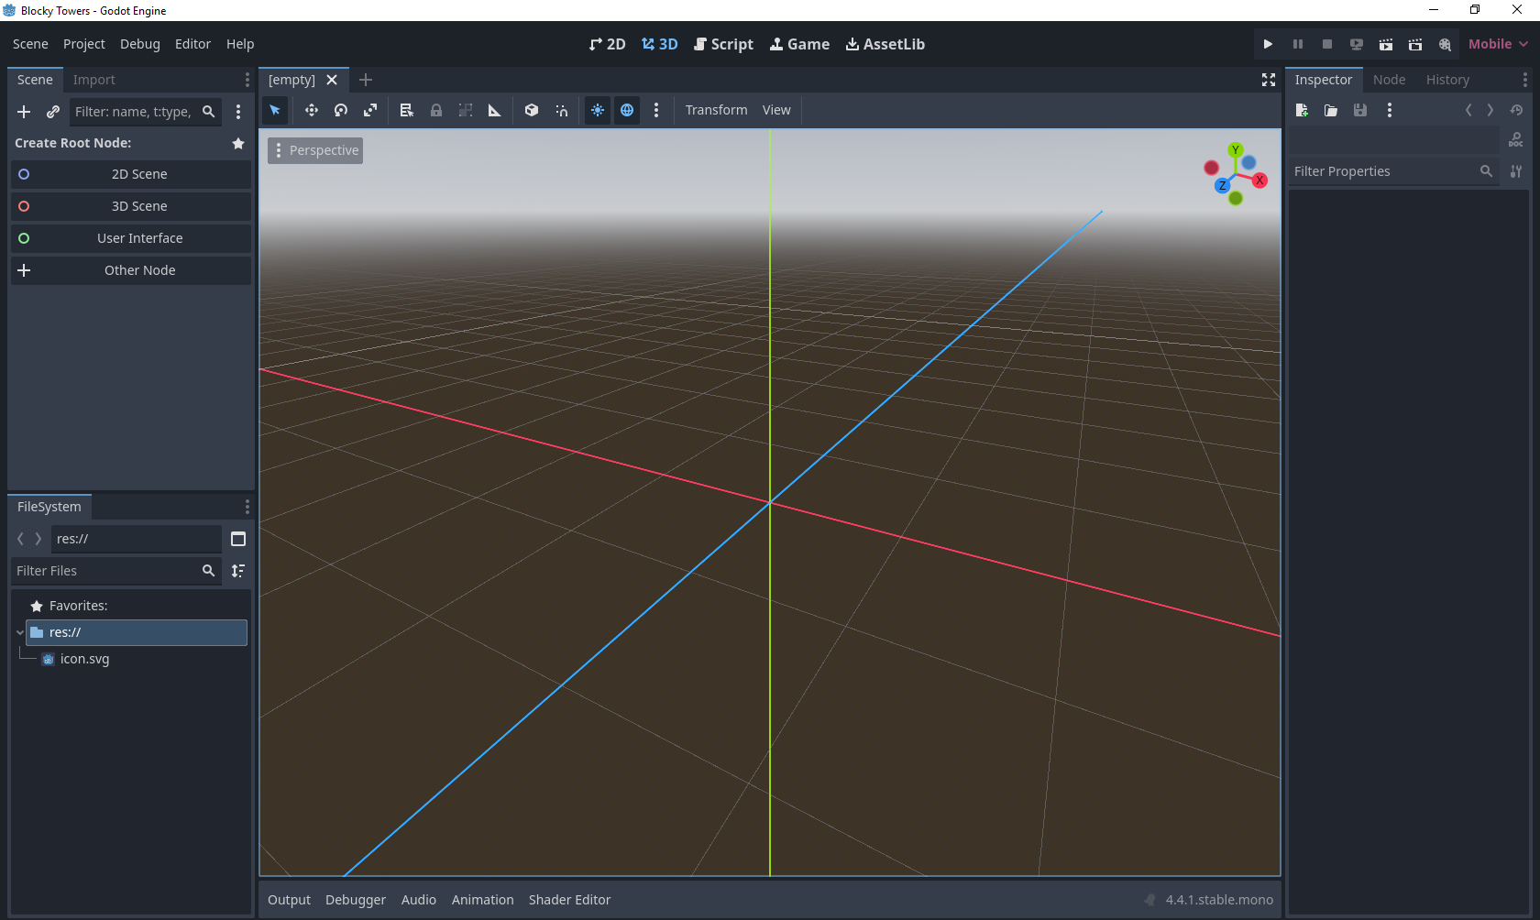This screenshot has width=1540, height=920.
Task: Open the list selectable nodes tool
Action: point(407,110)
